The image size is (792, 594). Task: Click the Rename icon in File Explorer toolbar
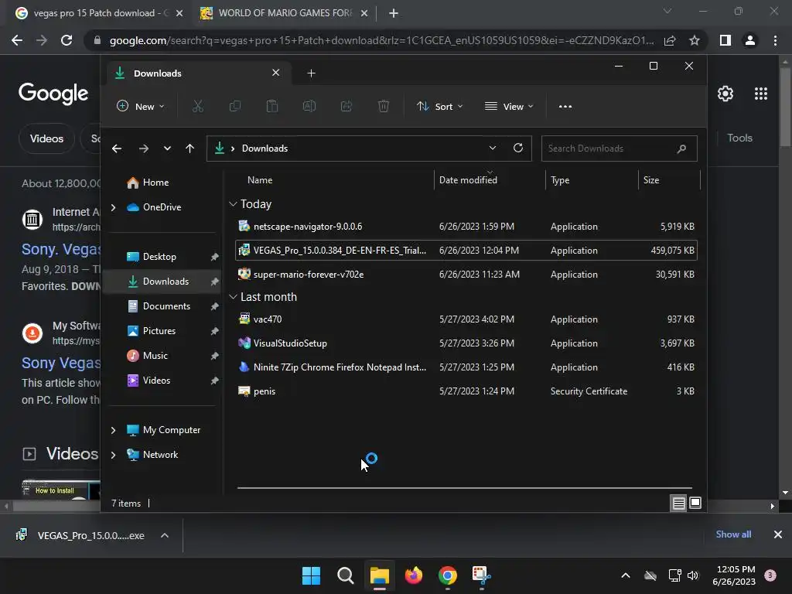[309, 107]
